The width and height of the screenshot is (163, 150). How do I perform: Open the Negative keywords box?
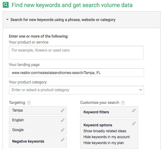38,141
